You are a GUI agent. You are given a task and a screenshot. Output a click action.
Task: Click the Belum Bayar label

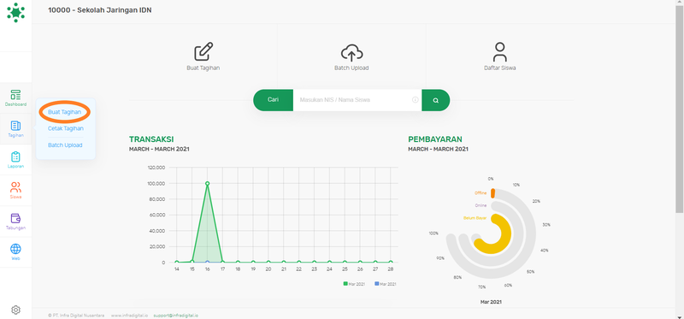point(475,218)
